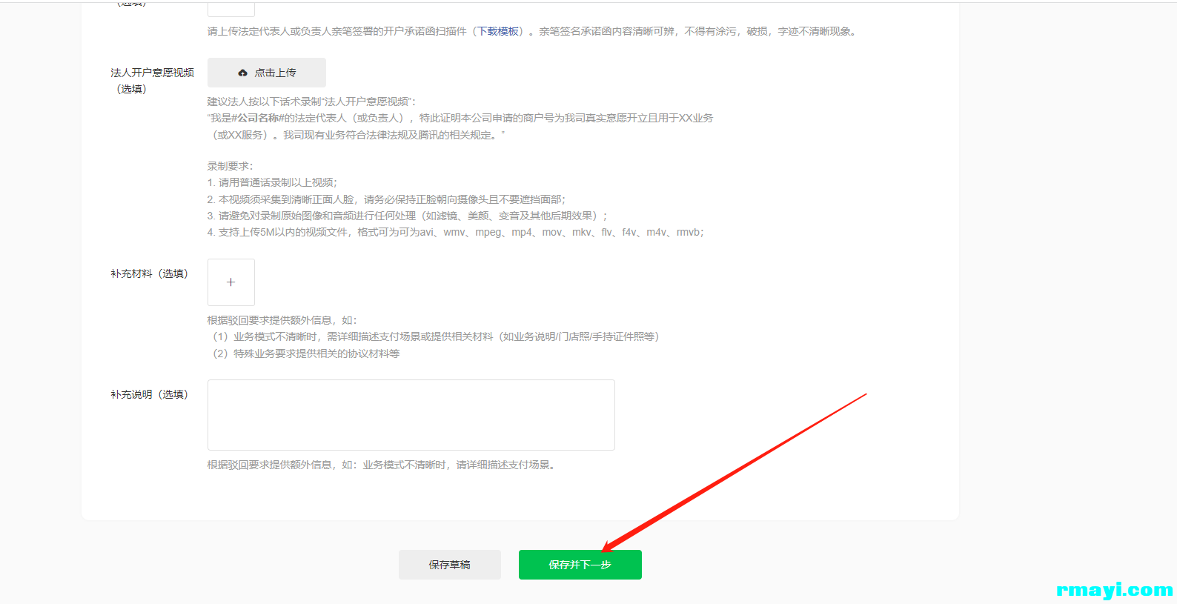Select the 录制要求: heading text

(x=230, y=166)
